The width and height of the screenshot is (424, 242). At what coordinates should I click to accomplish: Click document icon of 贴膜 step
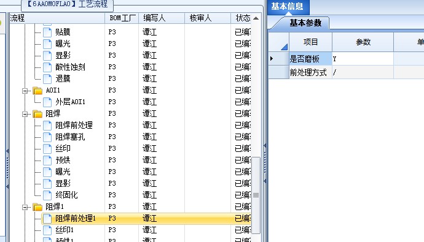[47, 32]
